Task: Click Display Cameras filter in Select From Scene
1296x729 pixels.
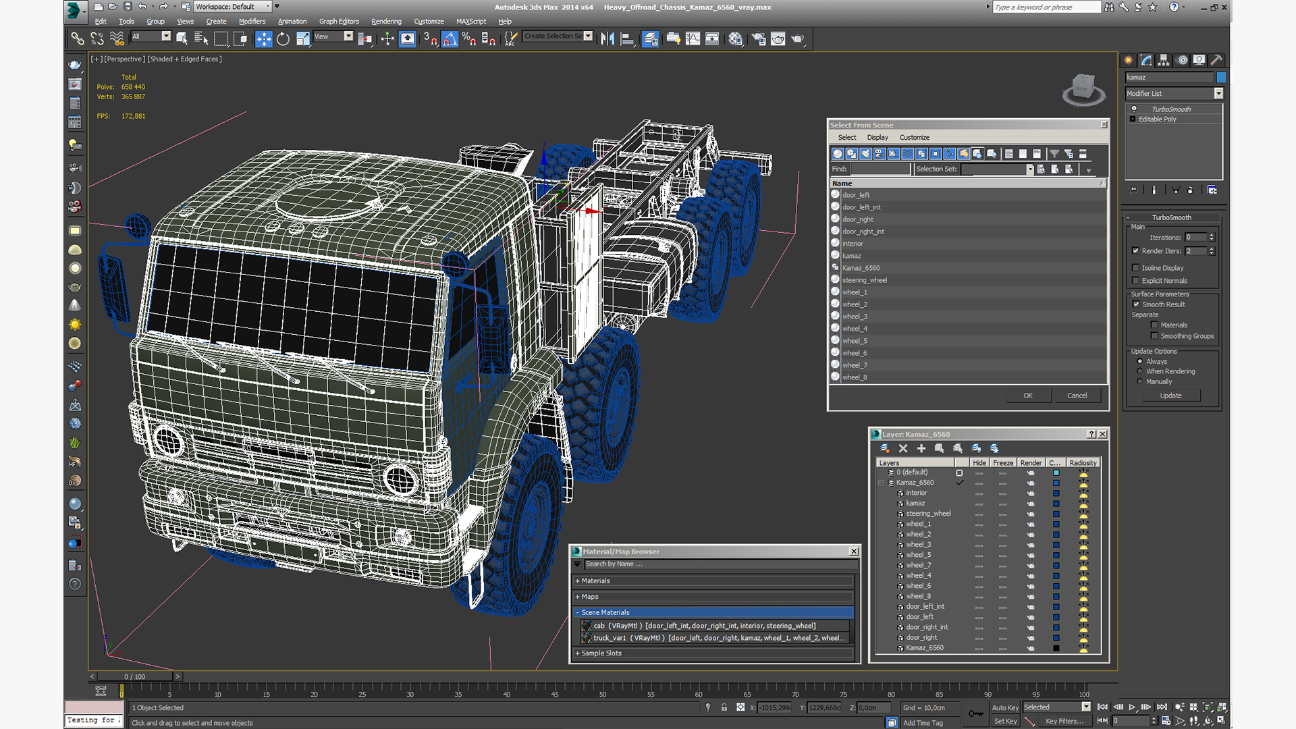Action: point(880,154)
